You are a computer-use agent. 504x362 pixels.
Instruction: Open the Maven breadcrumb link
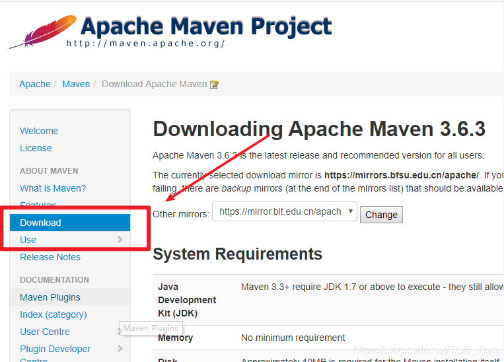(76, 84)
